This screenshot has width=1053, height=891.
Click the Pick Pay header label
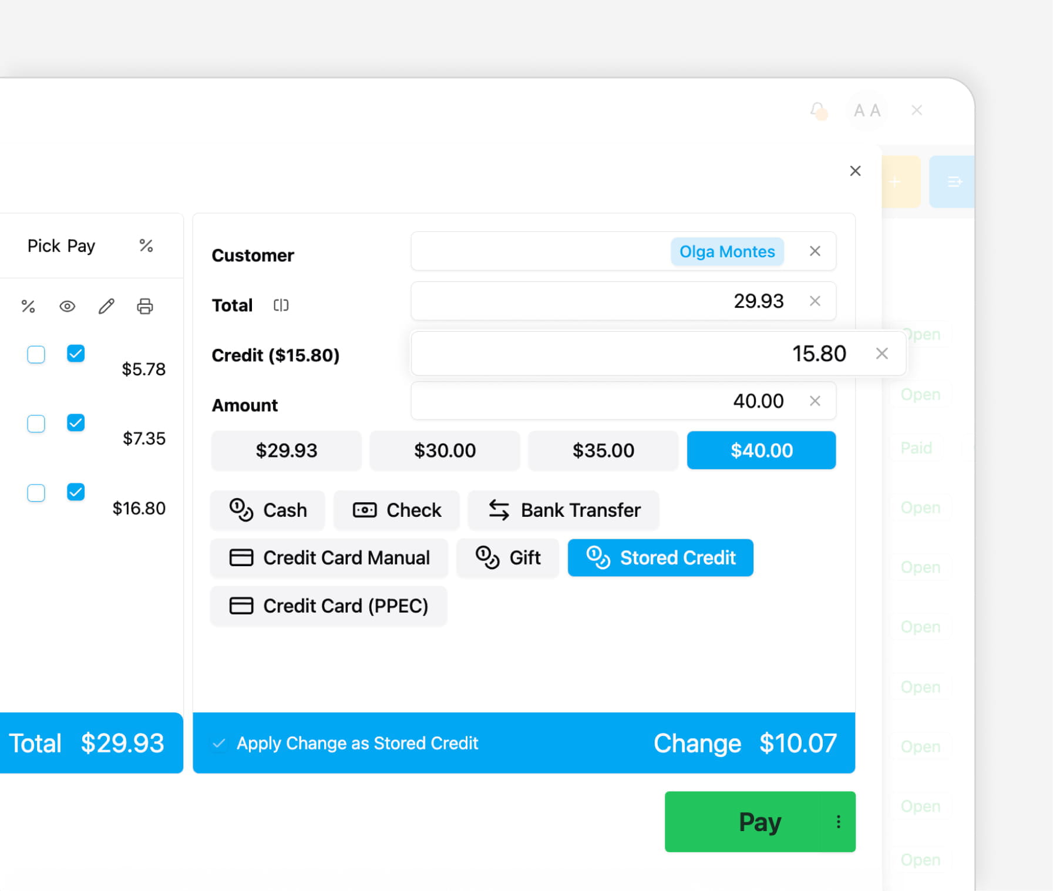(x=61, y=246)
